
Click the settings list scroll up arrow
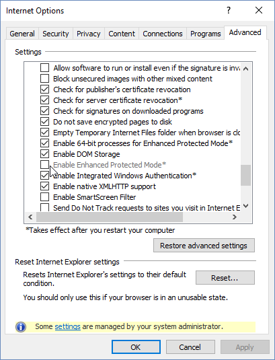pyautogui.click(x=245, y=69)
